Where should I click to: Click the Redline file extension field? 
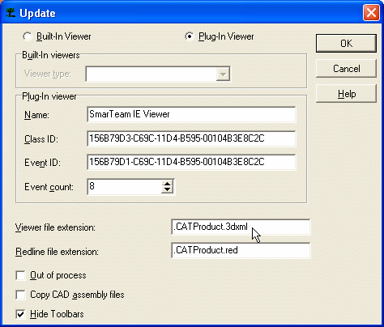tap(241, 250)
